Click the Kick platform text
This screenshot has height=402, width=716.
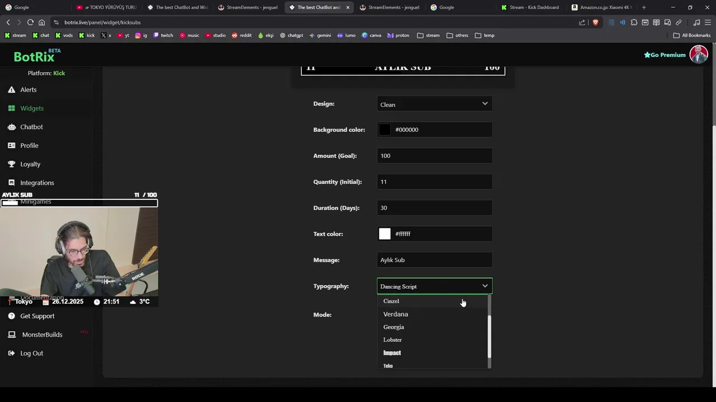tap(59, 73)
